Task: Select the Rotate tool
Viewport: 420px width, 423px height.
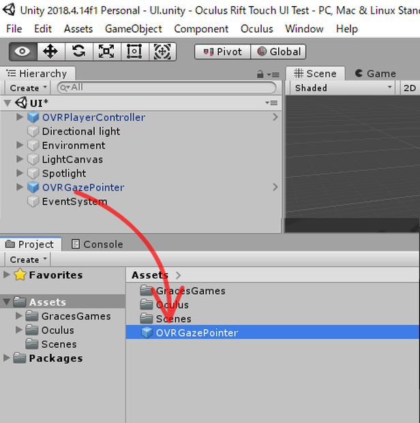Action: pyautogui.click(x=78, y=51)
